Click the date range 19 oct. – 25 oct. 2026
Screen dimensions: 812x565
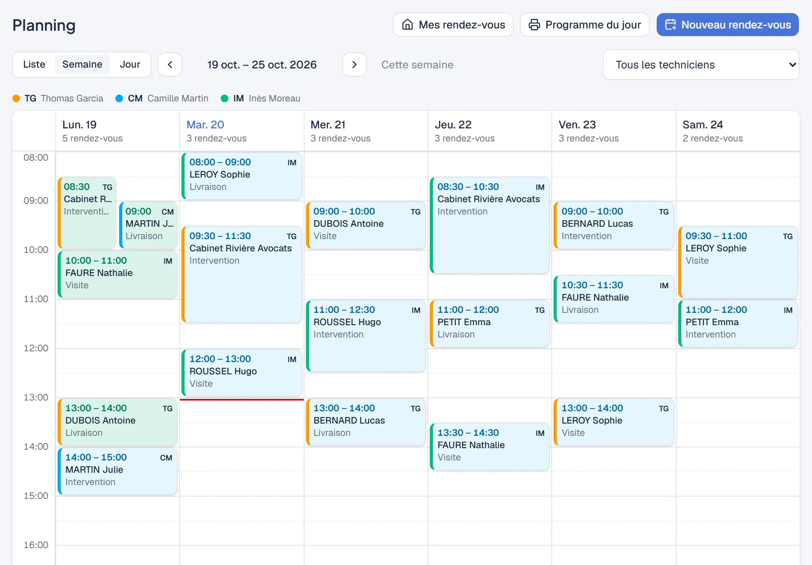click(x=262, y=65)
